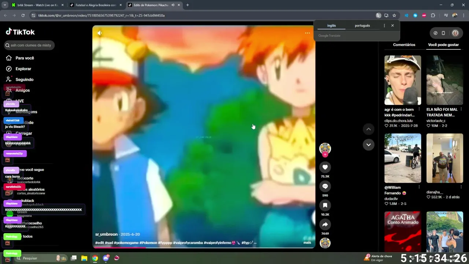Select inglês in Google Translate popup

(x=331, y=26)
